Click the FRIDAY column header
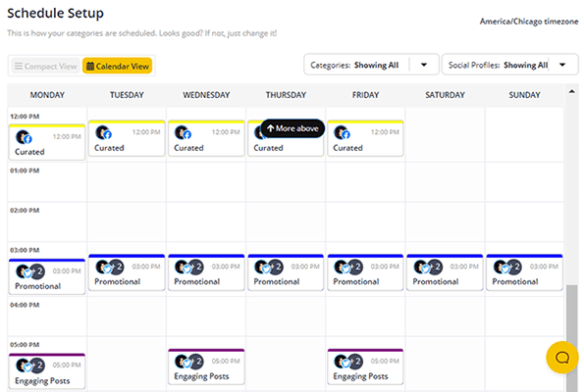 (365, 95)
